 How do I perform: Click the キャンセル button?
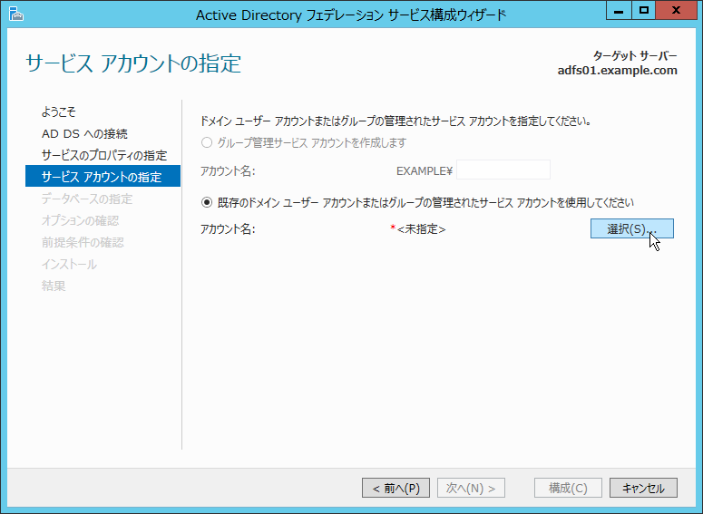pyautogui.click(x=643, y=488)
